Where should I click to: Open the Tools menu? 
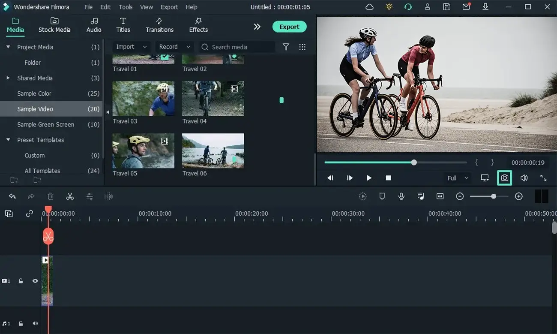pos(125,7)
